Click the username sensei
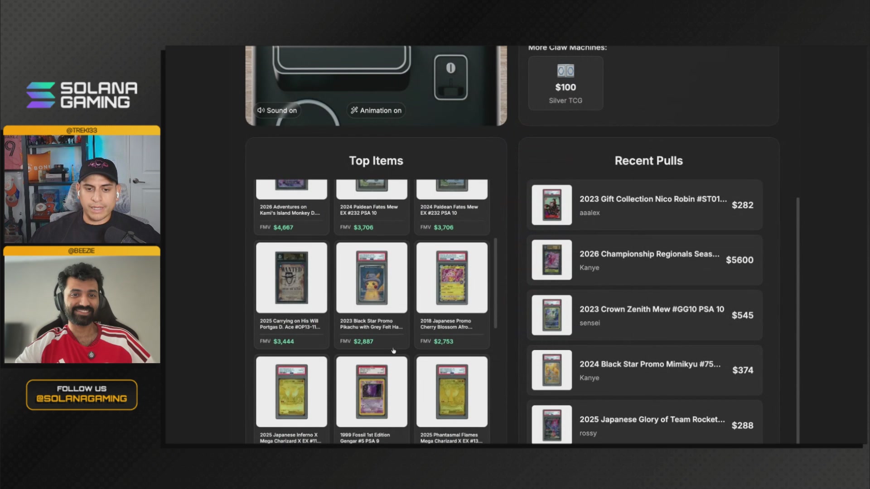 pos(590,323)
